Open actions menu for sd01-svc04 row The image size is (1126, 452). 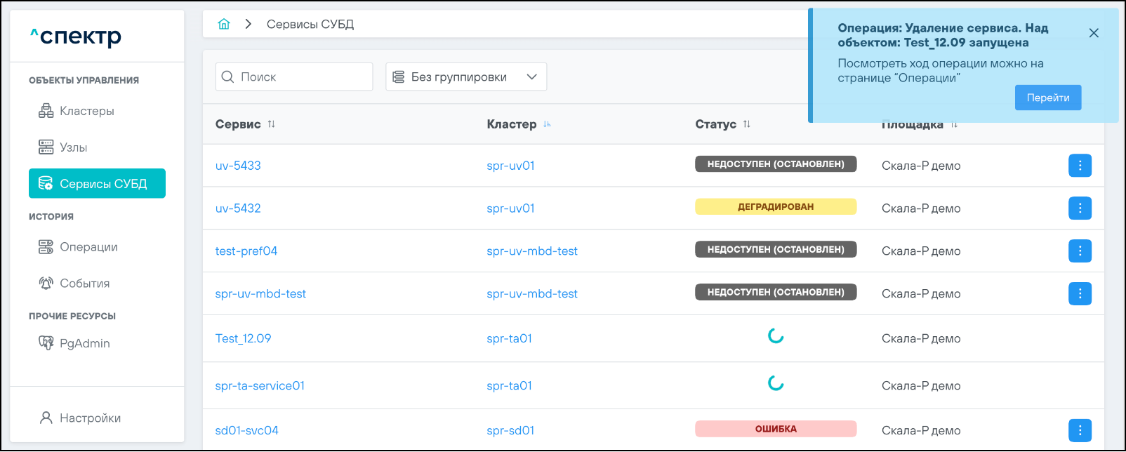[x=1080, y=430]
